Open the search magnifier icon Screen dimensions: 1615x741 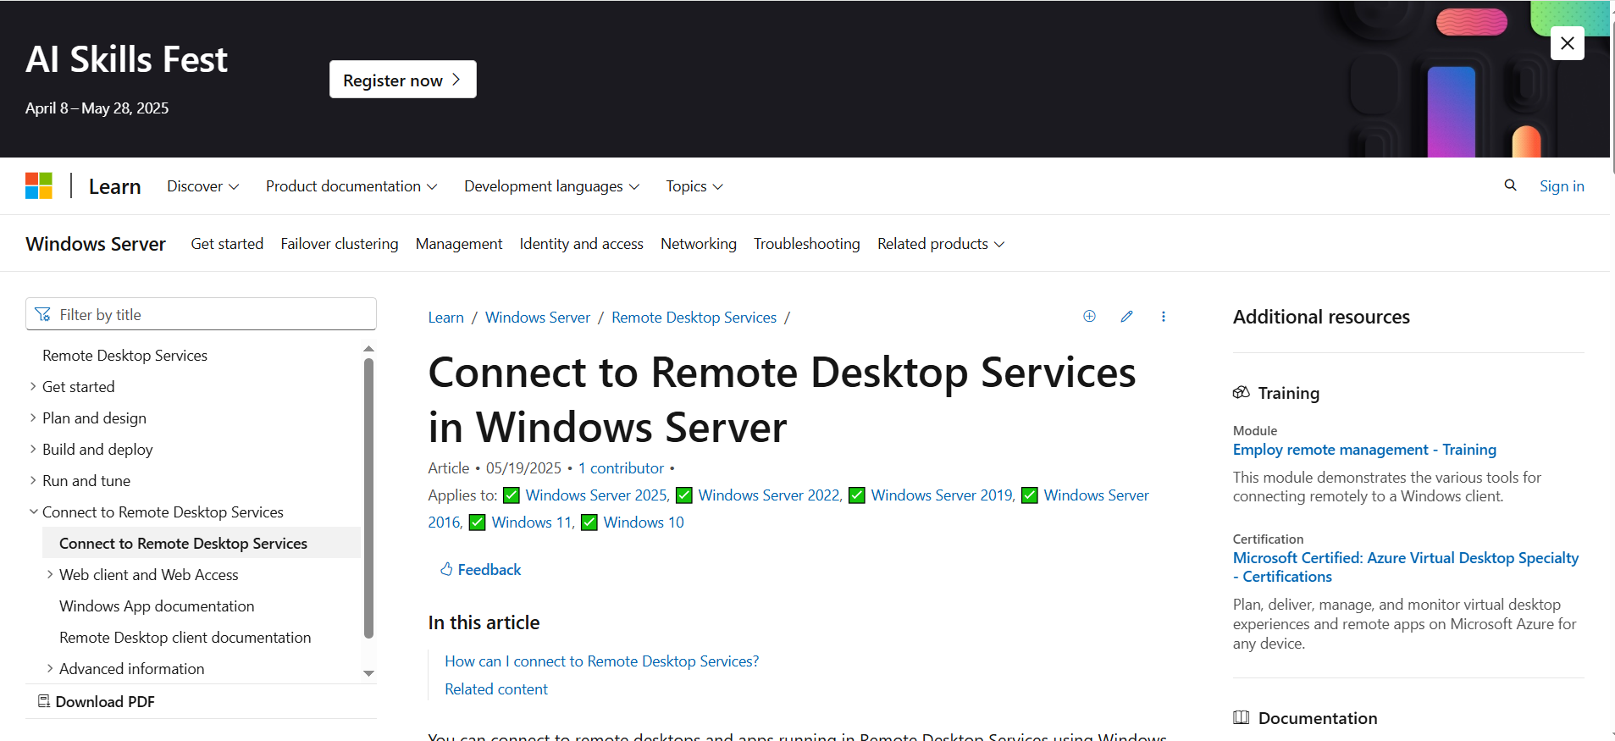(1510, 185)
